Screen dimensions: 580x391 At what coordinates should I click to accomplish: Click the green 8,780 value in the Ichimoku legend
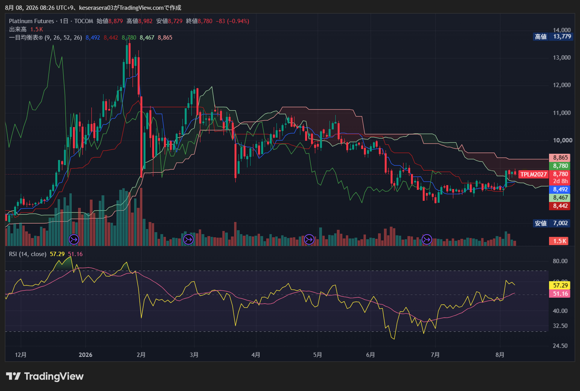[x=129, y=38]
